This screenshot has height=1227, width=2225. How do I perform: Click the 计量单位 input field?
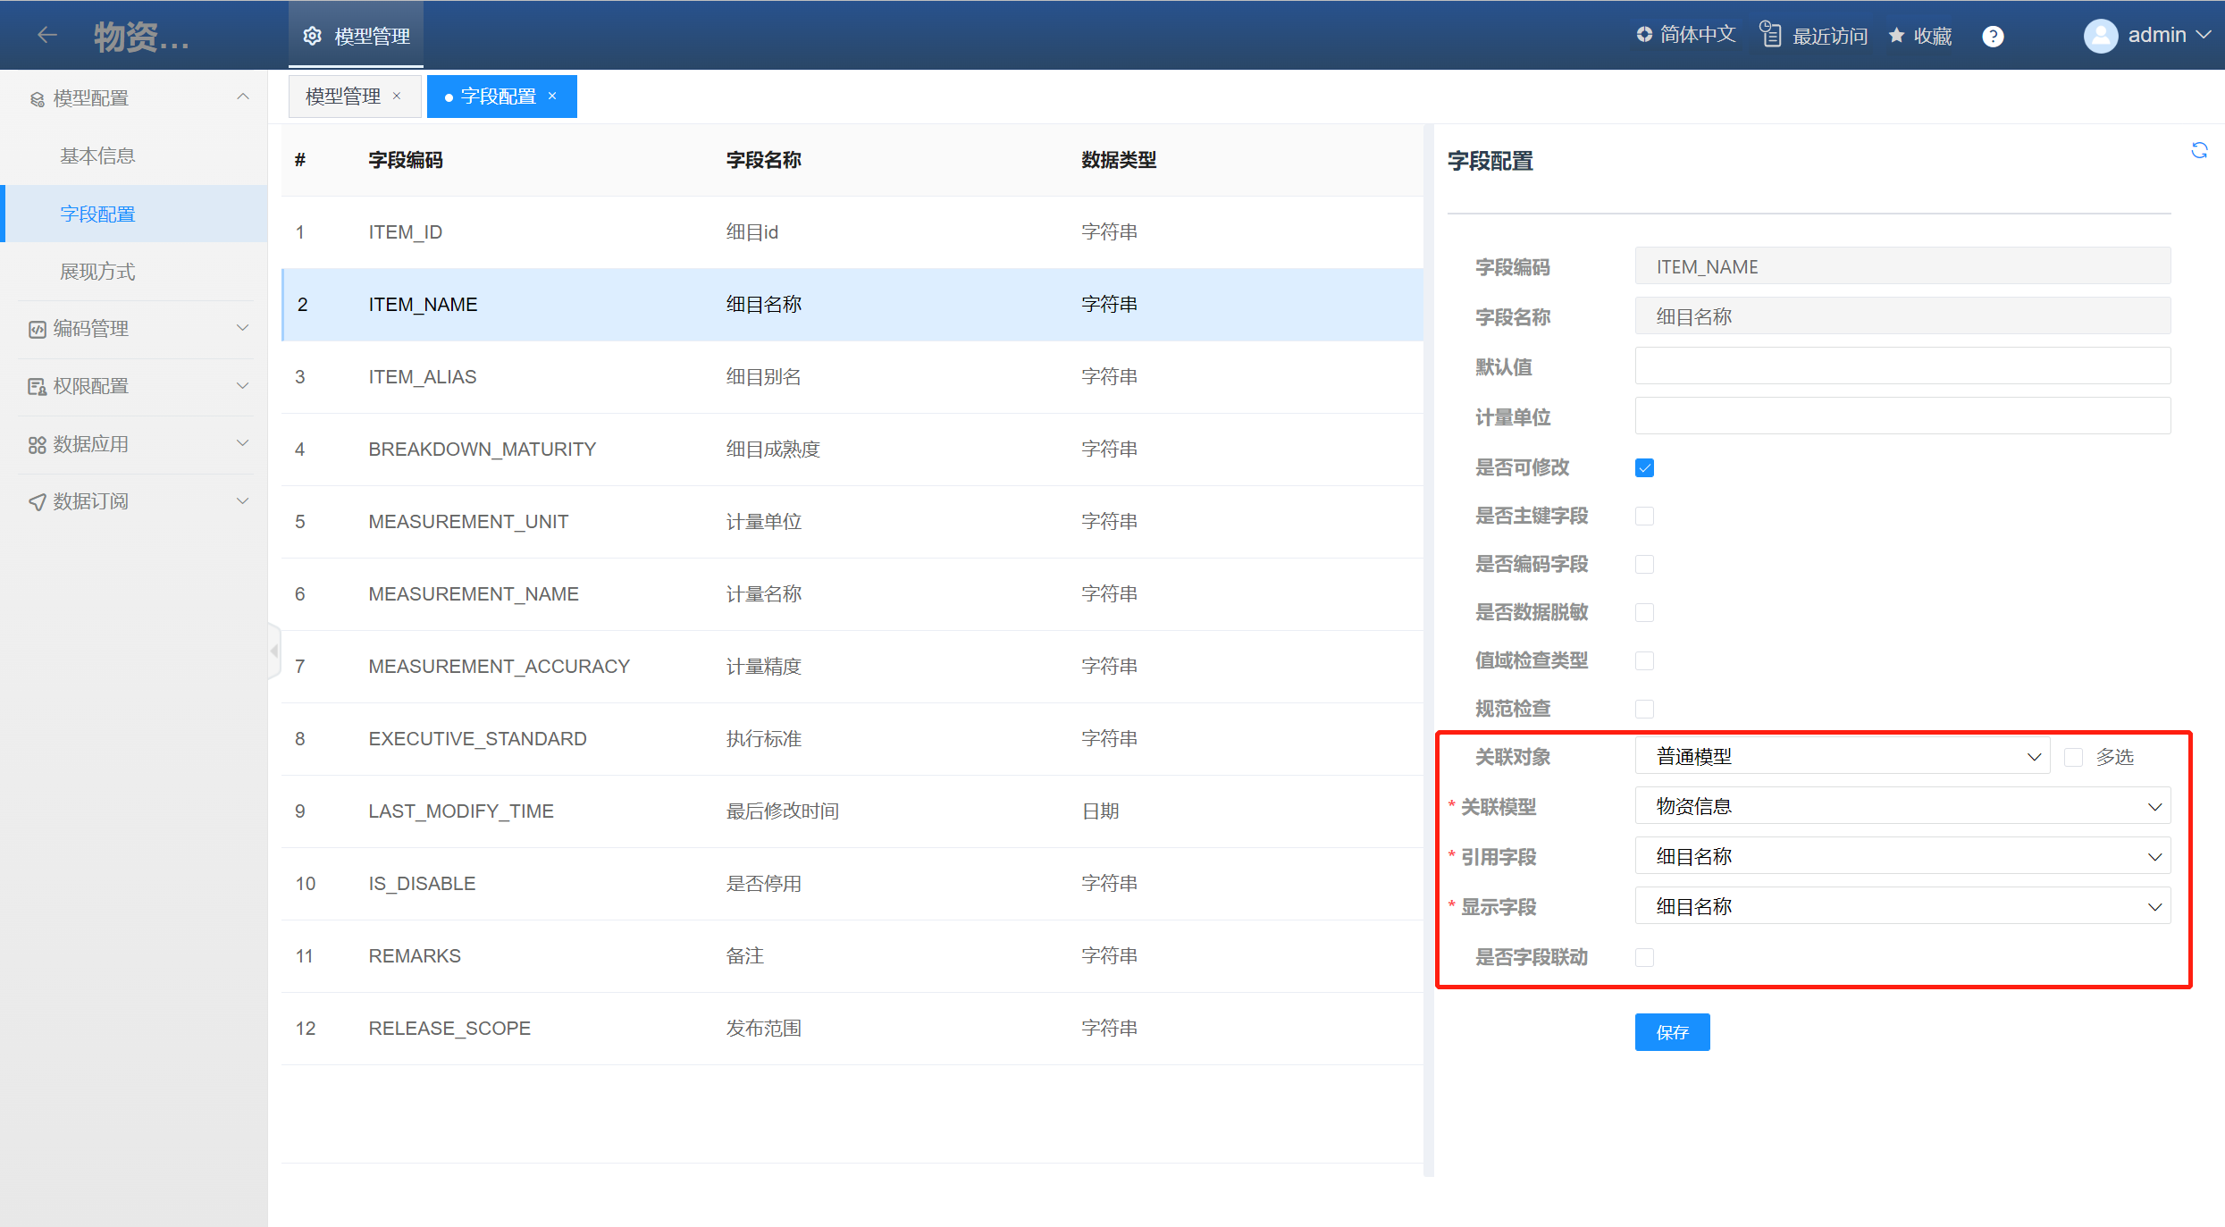pos(1902,416)
